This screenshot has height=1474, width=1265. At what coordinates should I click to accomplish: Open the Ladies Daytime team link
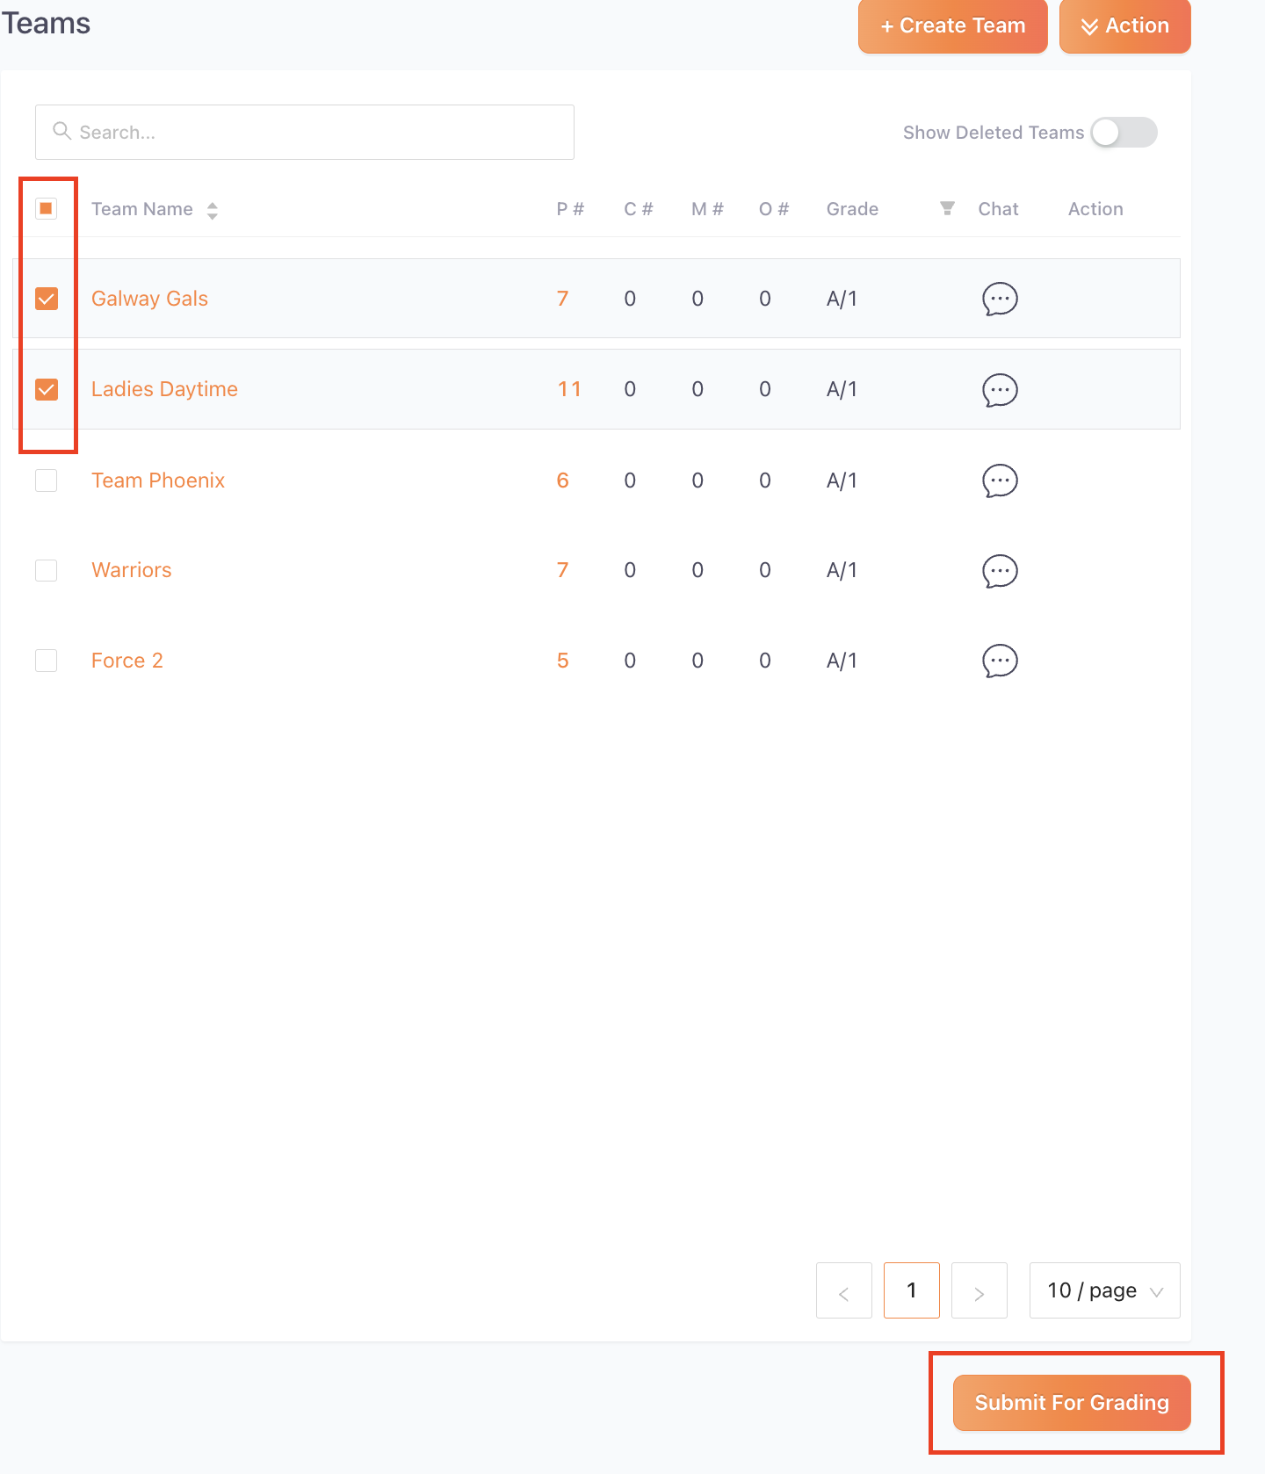click(x=164, y=389)
